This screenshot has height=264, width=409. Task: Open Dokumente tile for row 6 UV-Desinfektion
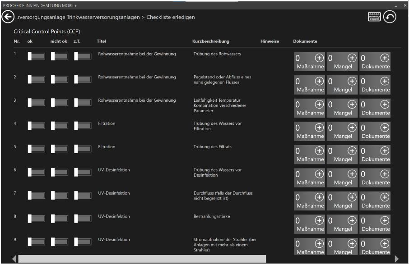tap(375, 178)
